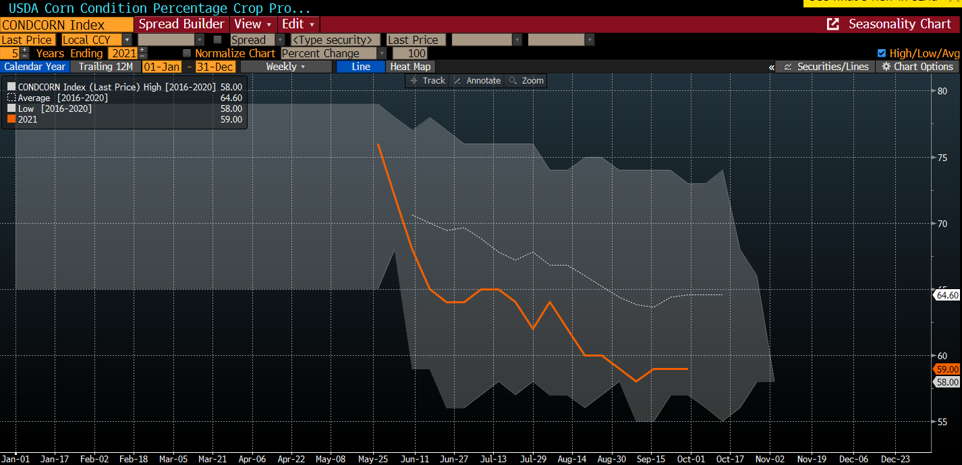Select the Zoom magnifier tool
Screen dimensions: 962x465
(x=513, y=81)
